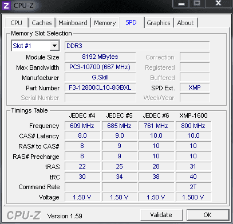Click the Voltage row label

(x=49, y=197)
